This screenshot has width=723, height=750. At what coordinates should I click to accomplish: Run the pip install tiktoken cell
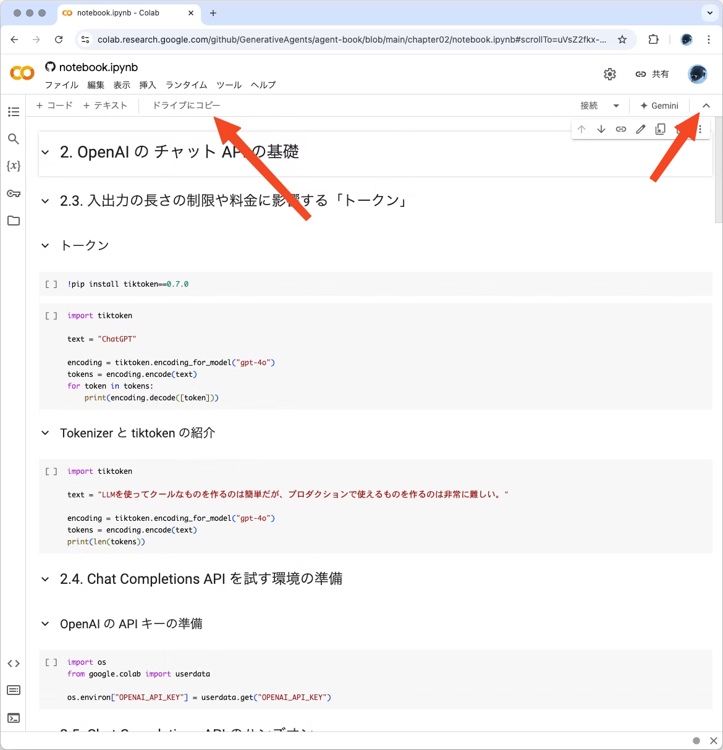(51, 284)
